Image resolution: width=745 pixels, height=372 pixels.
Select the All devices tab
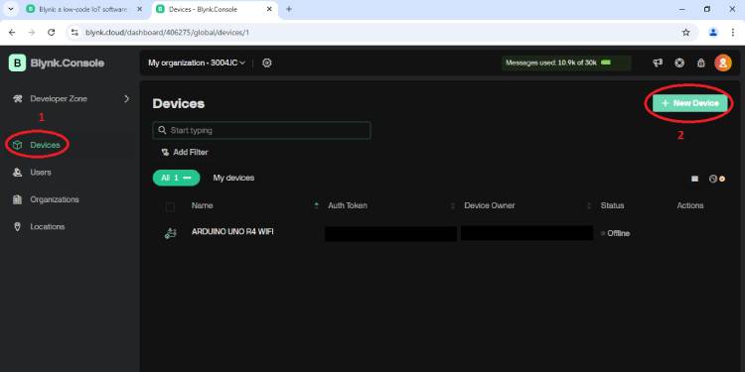coord(176,178)
